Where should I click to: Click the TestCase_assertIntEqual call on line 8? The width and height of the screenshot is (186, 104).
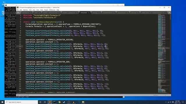click(x=65, y=31)
